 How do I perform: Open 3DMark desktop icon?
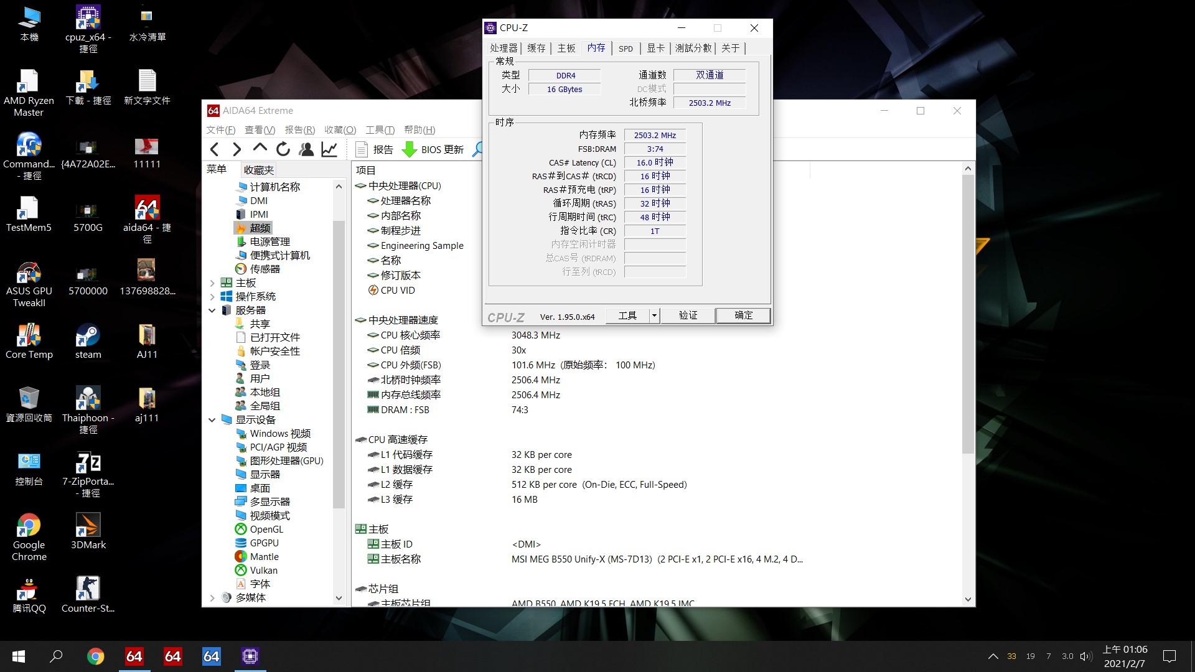[x=88, y=531]
